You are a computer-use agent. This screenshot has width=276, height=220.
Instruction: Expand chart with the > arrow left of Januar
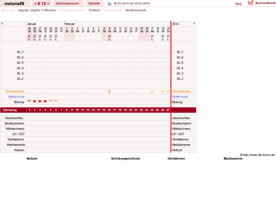coord(2,23)
